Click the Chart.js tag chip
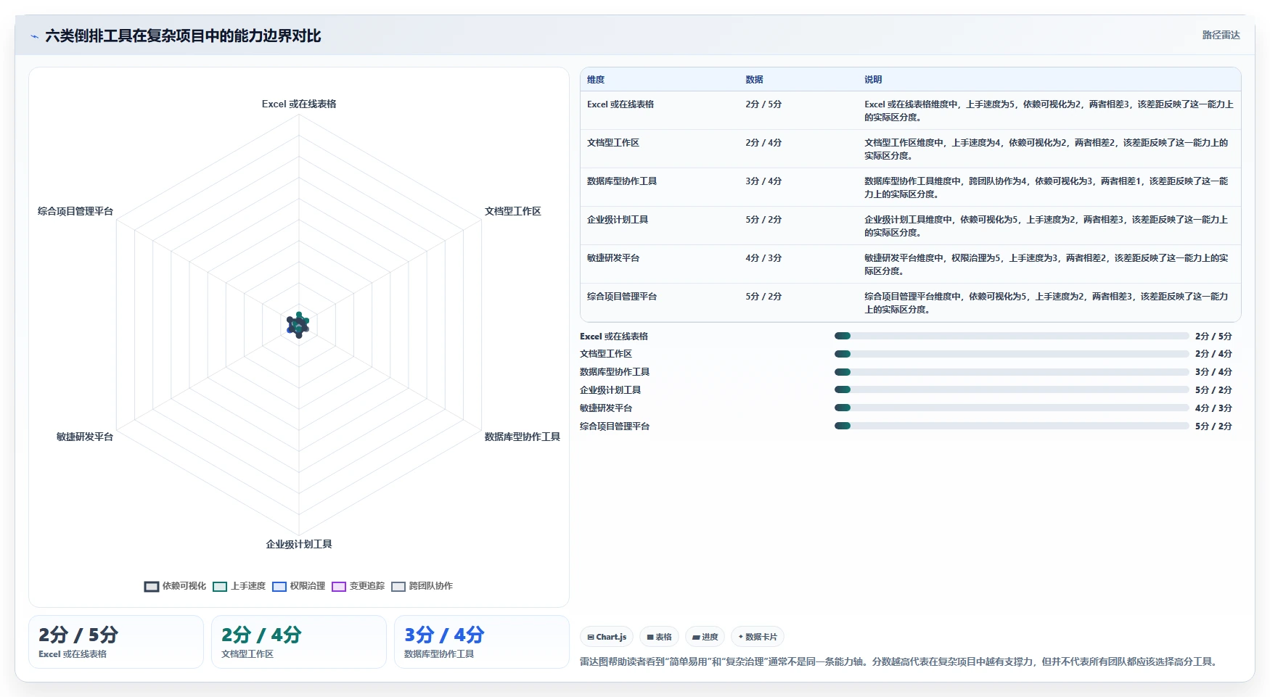Image resolution: width=1270 pixels, height=697 pixels. click(607, 637)
